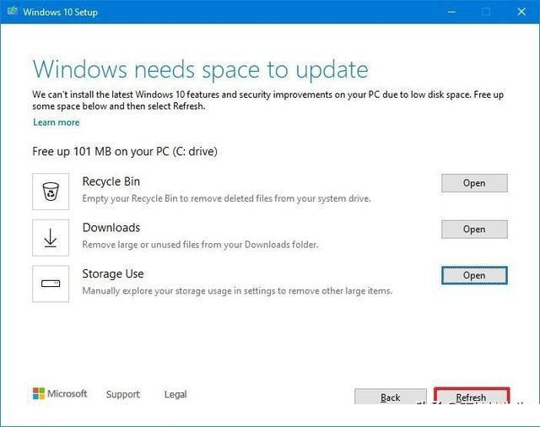Click the Microsoft four-color logo
The width and height of the screenshot is (540, 427).
click(x=39, y=393)
